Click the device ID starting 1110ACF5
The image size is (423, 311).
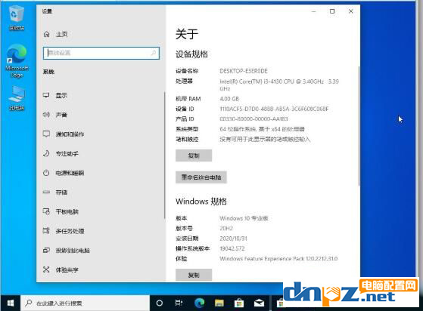tap(274, 109)
